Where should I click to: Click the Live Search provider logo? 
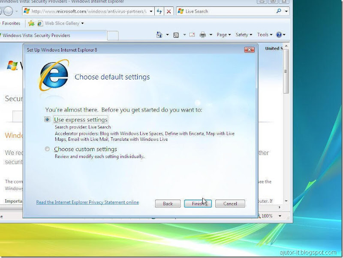(x=181, y=11)
